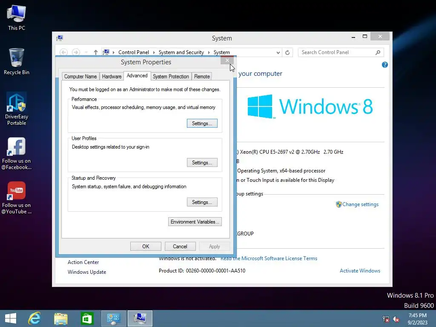Expand arrow after System and Security breadcrumb
Image resolution: width=436 pixels, height=327 pixels.
(209, 52)
